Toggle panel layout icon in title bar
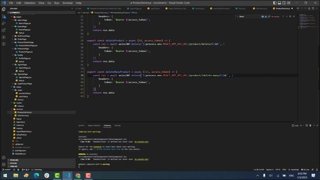This screenshot has width=320, height=180. coord(279,3)
